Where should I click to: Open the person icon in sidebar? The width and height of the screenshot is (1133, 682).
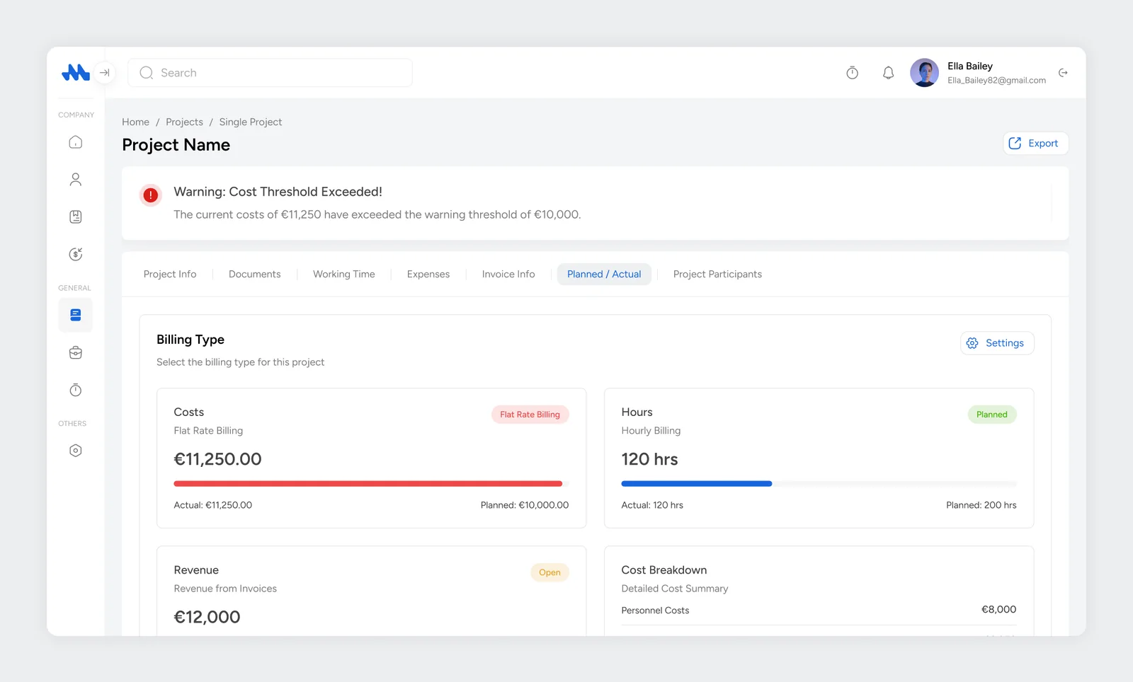click(76, 180)
